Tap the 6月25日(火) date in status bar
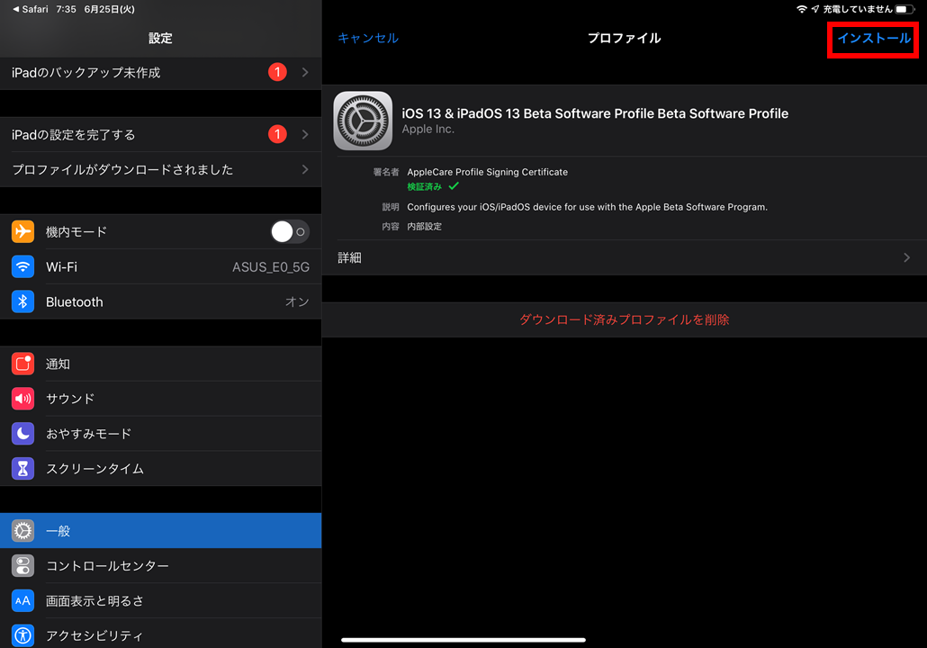This screenshot has width=927, height=648. coord(110,9)
